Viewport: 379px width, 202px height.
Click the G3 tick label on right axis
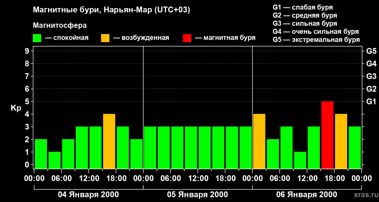[371, 76]
